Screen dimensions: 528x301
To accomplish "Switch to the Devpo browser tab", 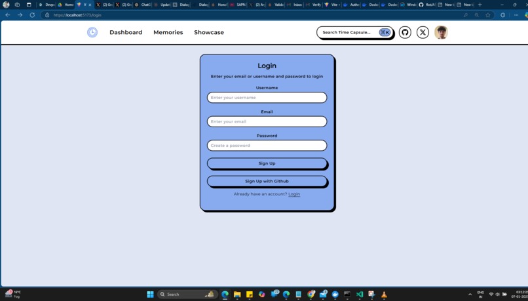I will (47, 5).
